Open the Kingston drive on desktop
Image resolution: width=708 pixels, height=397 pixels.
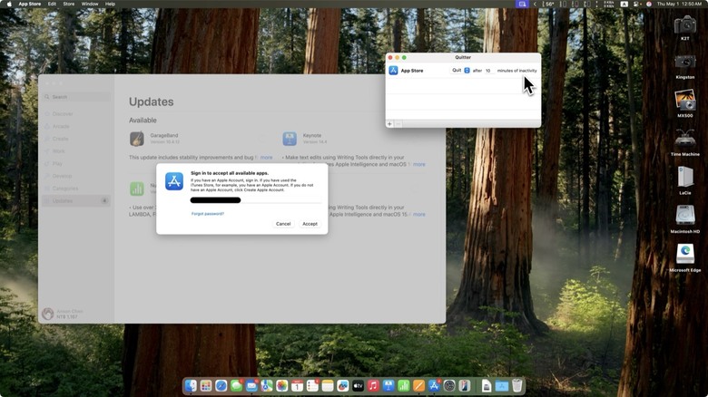tap(685, 66)
